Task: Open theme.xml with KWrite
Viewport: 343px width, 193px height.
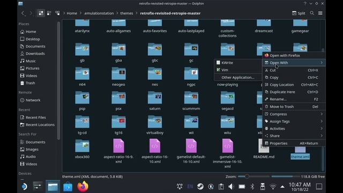Action: [x=238, y=63]
